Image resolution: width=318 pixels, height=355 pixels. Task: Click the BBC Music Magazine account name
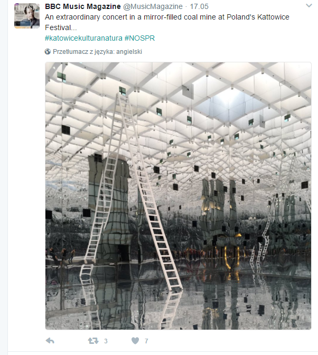83,6
